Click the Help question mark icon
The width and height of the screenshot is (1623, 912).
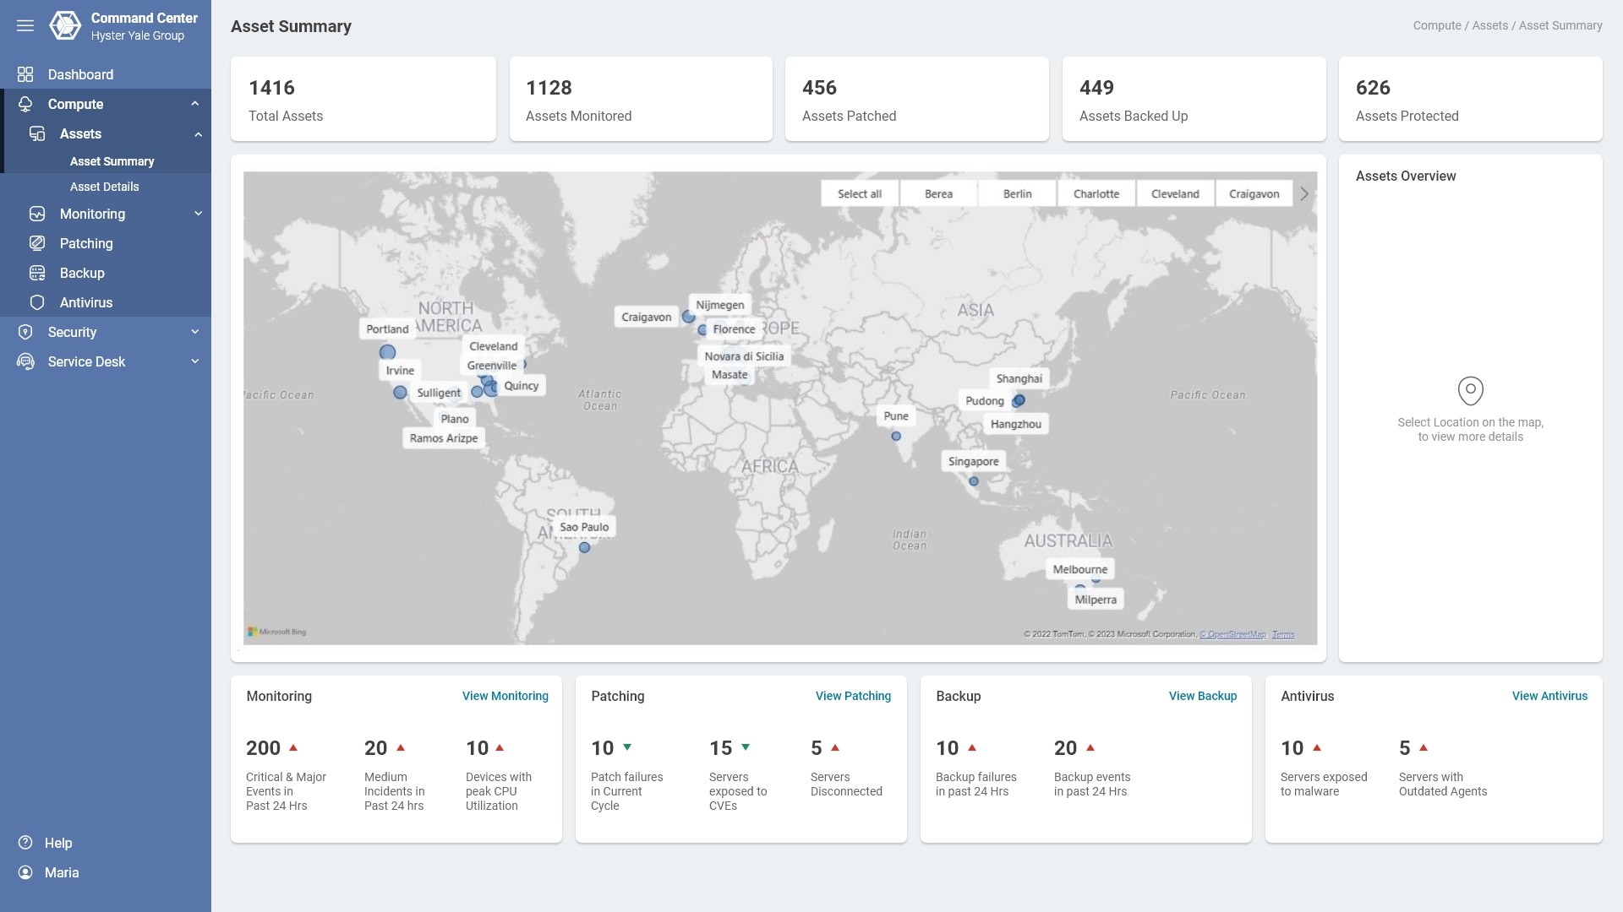click(25, 843)
